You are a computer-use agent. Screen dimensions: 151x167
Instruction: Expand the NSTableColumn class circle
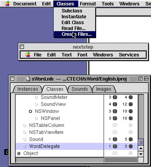click(25, 125)
